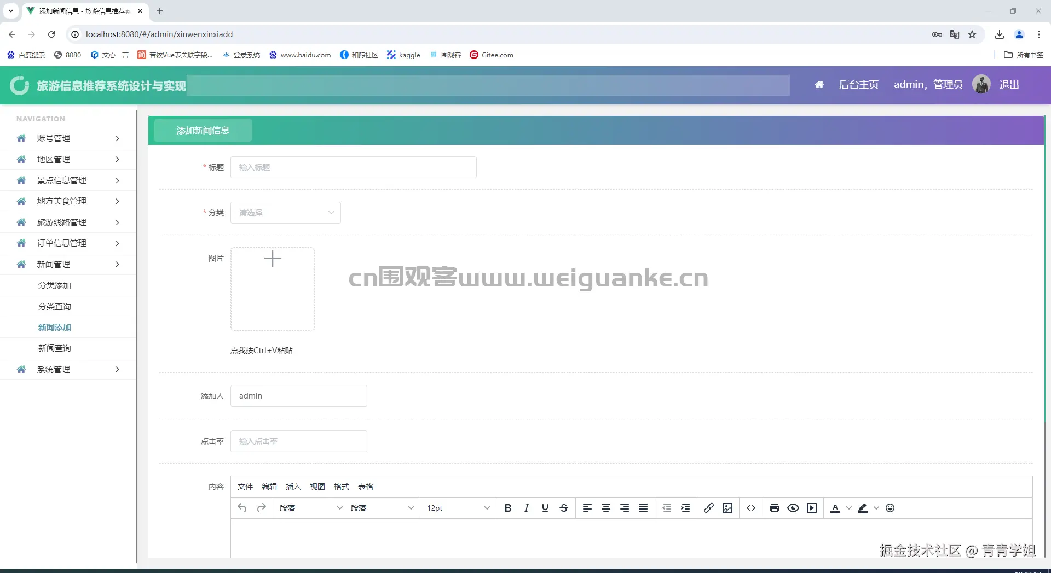Open the 分类 请选择 dropdown
Image resolution: width=1051 pixels, height=573 pixels.
click(286, 213)
